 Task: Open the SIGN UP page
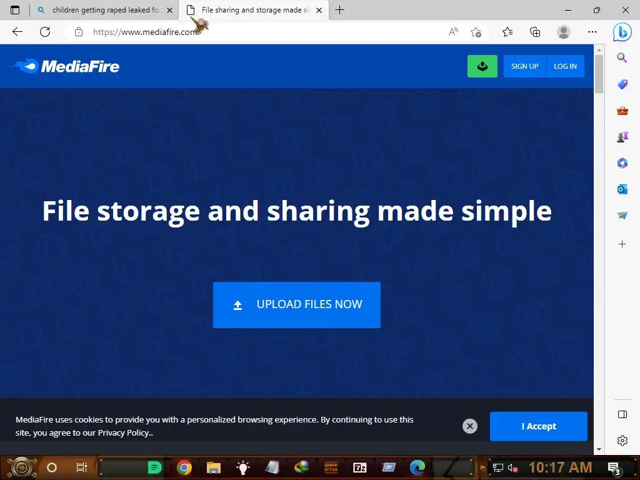(524, 66)
